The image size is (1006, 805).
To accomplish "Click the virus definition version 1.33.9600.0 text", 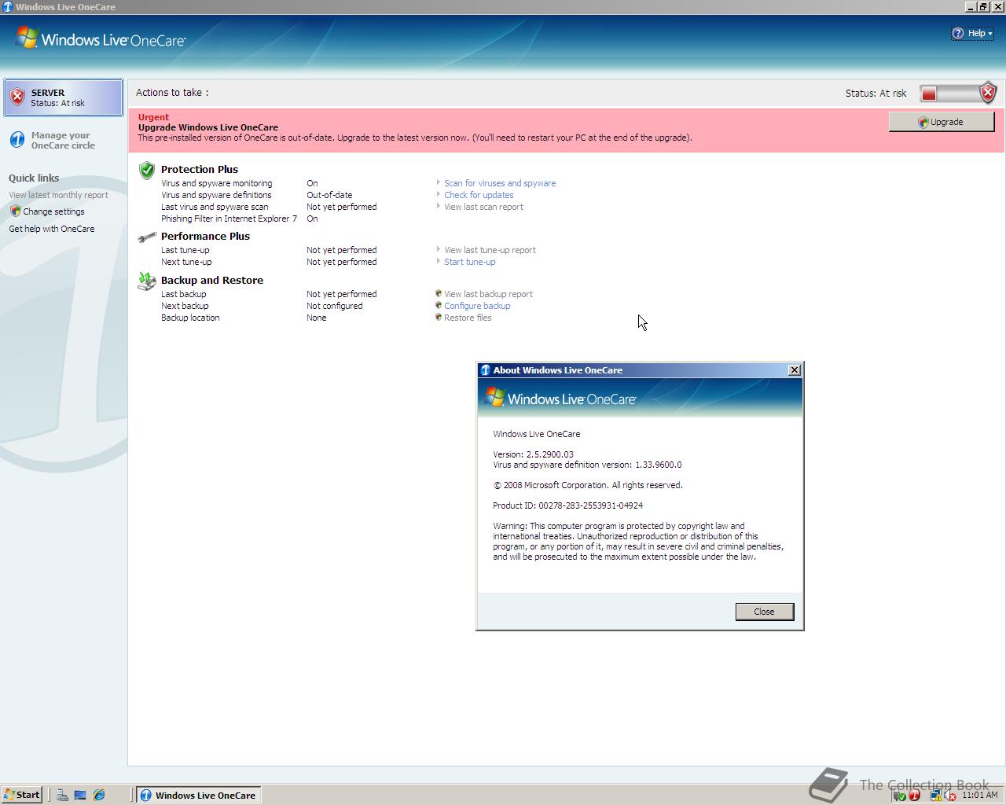I will [x=587, y=465].
